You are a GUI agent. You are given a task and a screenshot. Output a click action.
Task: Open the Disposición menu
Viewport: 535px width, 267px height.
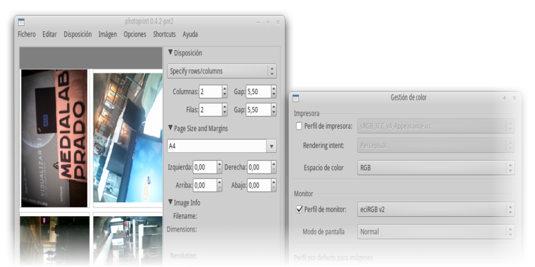click(78, 34)
